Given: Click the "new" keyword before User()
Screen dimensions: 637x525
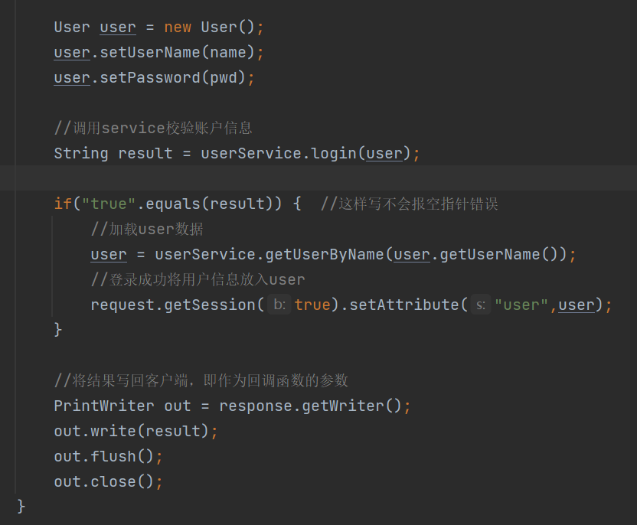Looking at the screenshot, I should click(x=178, y=27).
